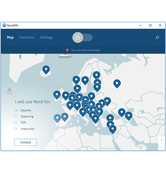The image size is (166, 173).
Task: Select the Israel server pin
Action: 112,129
